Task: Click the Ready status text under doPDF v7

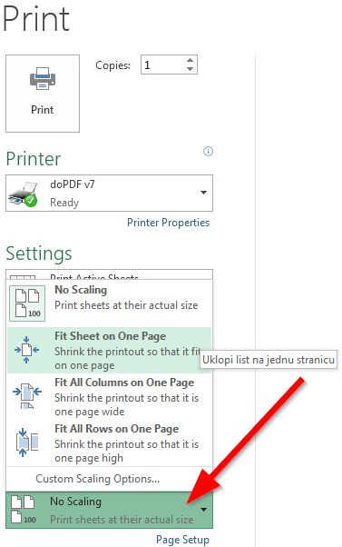Action: 64,203
